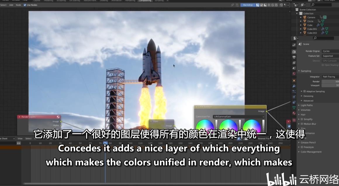Click modifier wrench icon next to Cube
Screen dimensions: 339x186
tap(318, 25)
